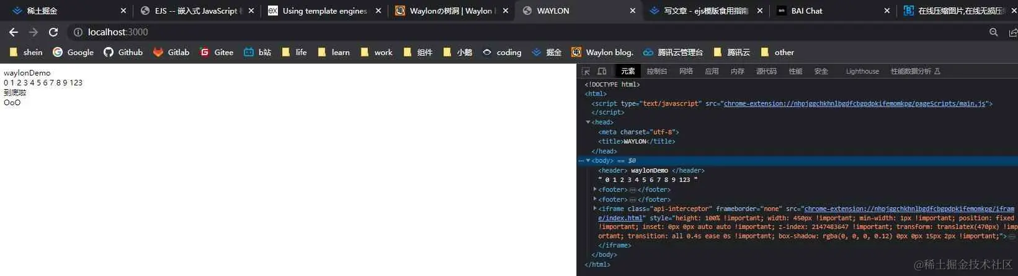Open the Google bookmark
Image resolution: width=1018 pixels, height=276 pixels.
73,53
